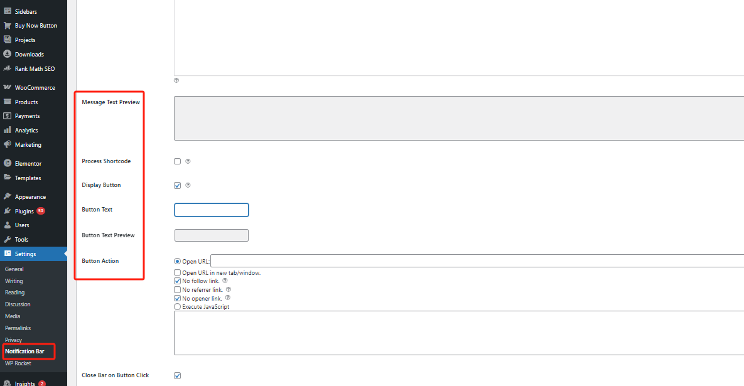The width and height of the screenshot is (744, 386).
Task: Focus the Button Text input field
Action: [212, 210]
